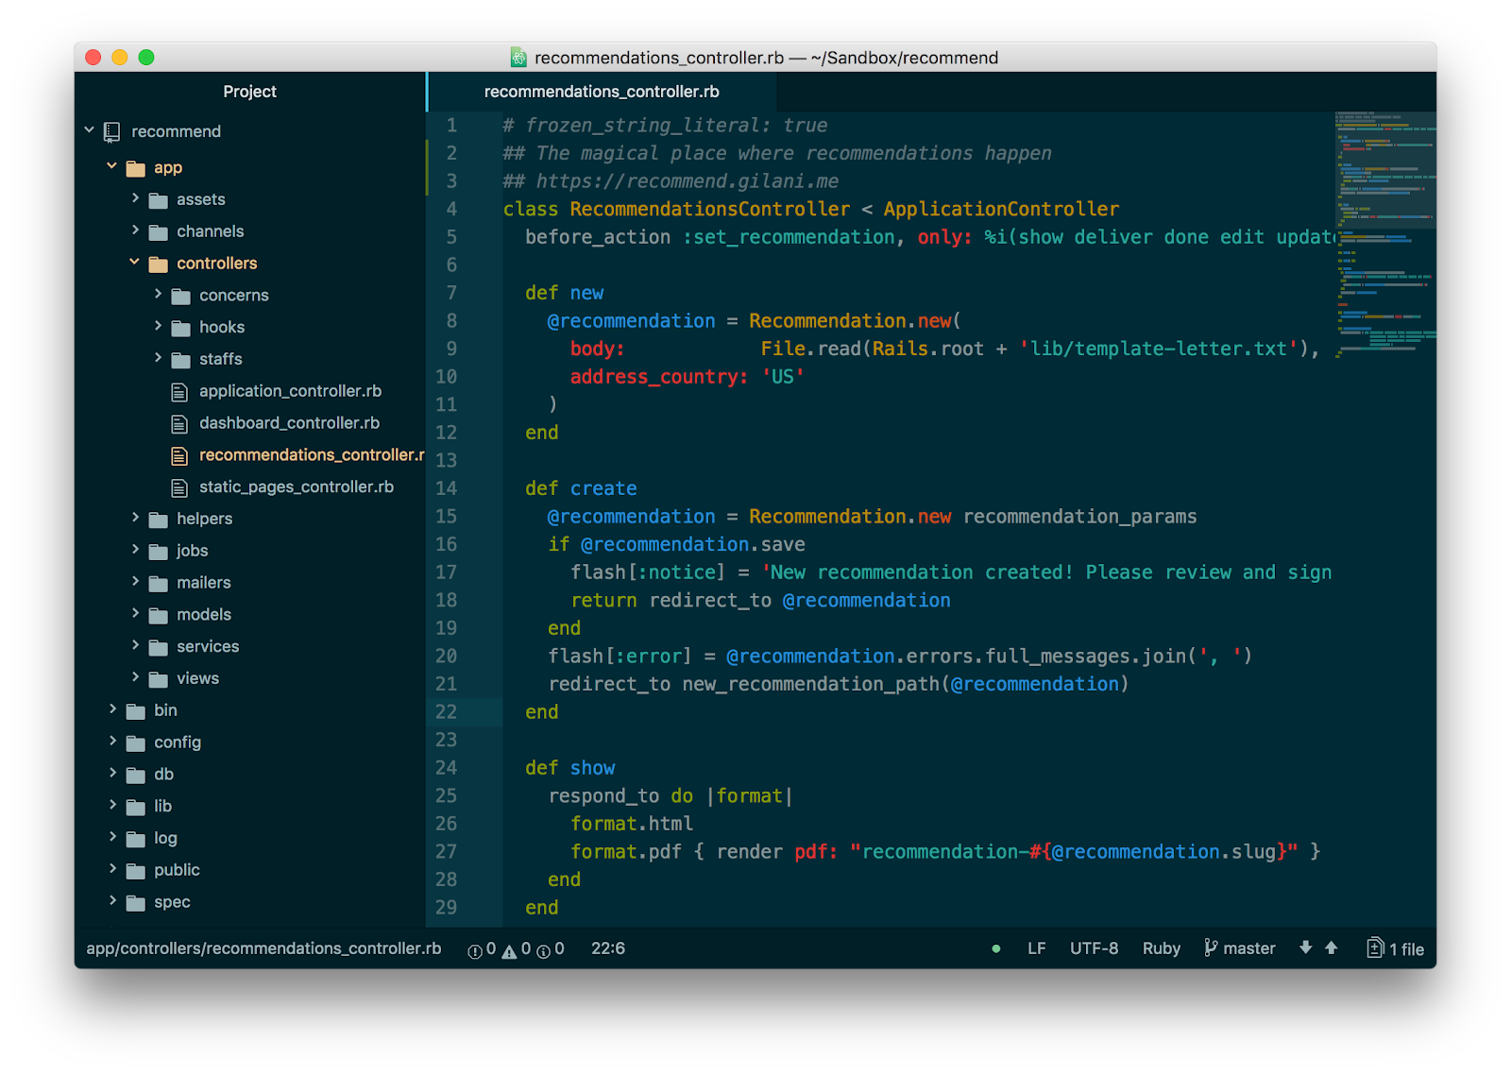Screen dimensions: 1511x1075
Task: Select the log folder
Action: 165,839
